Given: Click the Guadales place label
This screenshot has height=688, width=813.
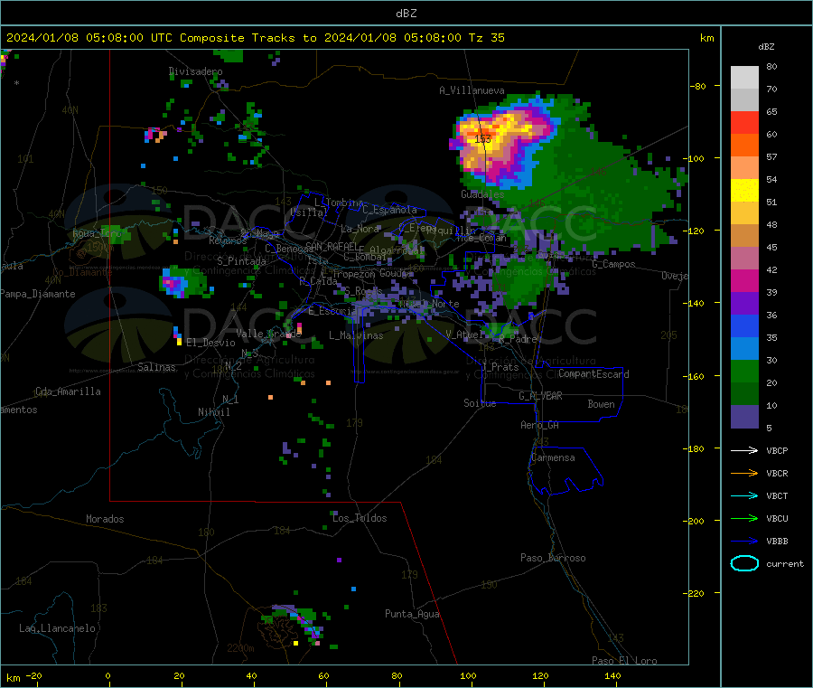Looking at the screenshot, I should click(482, 194).
